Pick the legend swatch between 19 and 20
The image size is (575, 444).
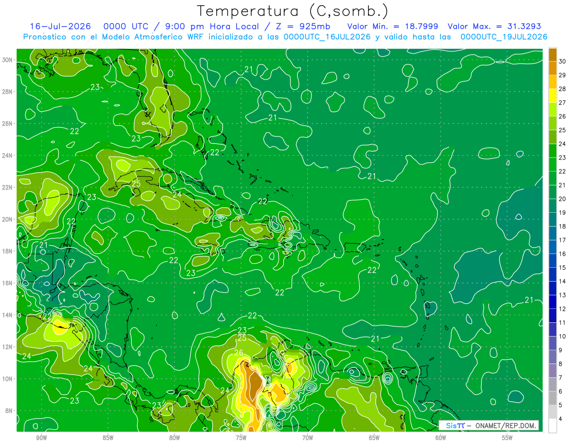coord(552,205)
